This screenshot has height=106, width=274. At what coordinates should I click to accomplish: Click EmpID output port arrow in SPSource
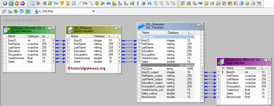[x=53, y=40]
